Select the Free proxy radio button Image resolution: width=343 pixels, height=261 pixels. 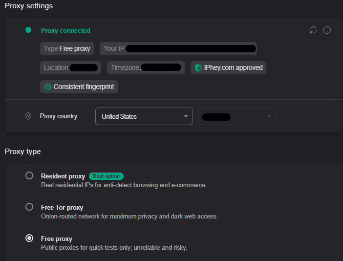[29, 239]
